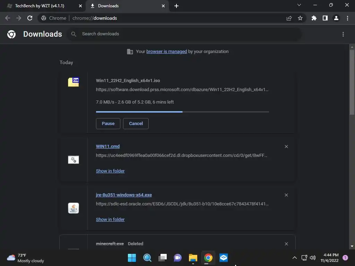
Task: Cancel the Win11 ISO download
Action: (x=136, y=124)
